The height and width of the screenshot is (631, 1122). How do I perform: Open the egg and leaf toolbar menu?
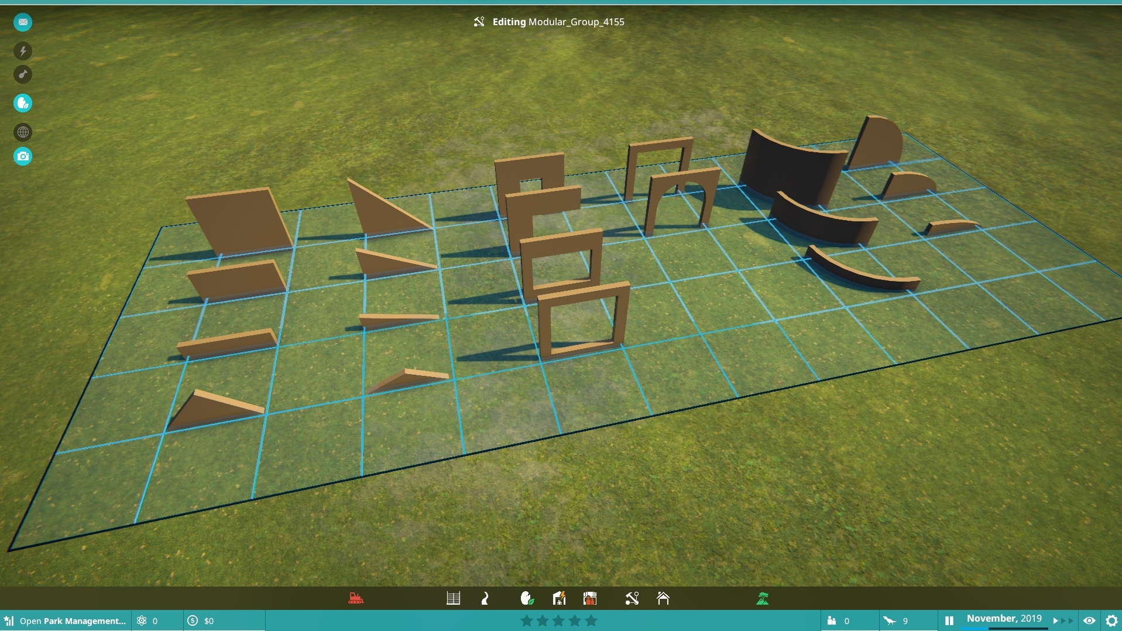(x=527, y=598)
